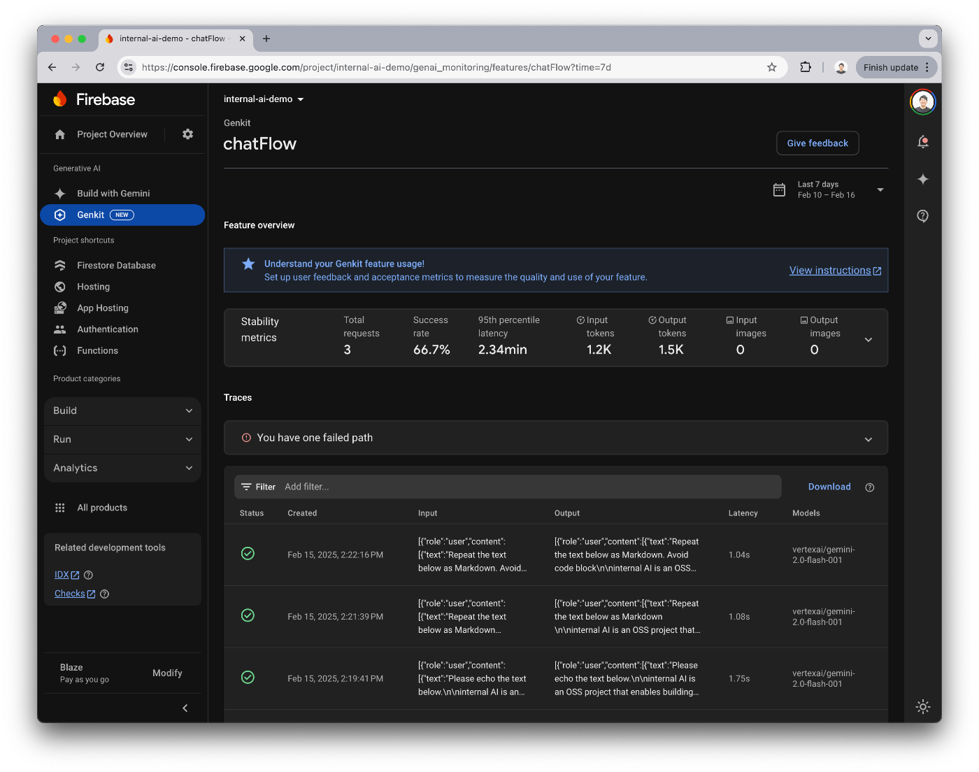
Task: Click the address bar URL
Action: pos(376,67)
